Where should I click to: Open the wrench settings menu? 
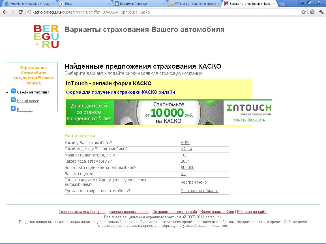click(321, 12)
